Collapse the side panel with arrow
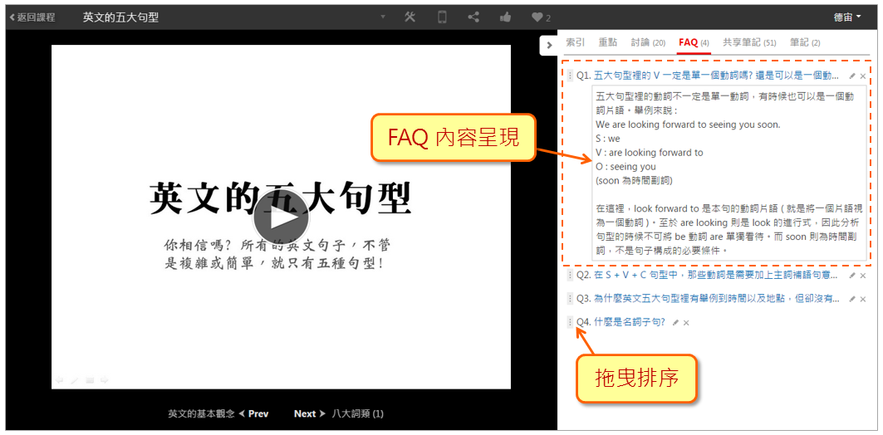The width and height of the screenshot is (883, 435). coord(549,44)
